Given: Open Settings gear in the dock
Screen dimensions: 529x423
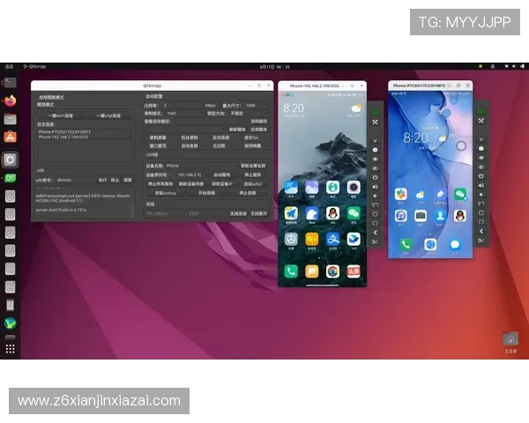Looking at the screenshot, I should (x=10, y=160).
